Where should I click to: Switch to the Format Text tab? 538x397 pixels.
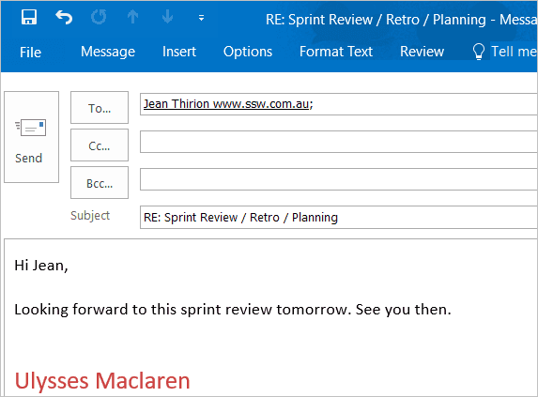click(336, 52)
